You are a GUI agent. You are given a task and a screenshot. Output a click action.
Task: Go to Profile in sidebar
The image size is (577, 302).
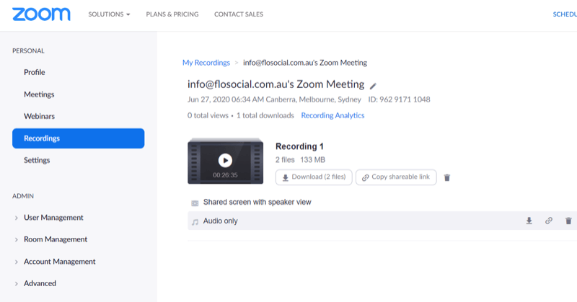tap(34, 72)
